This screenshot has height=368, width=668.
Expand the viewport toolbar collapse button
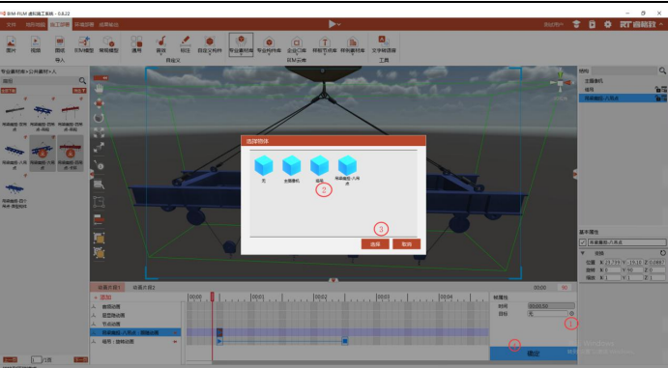[x=101, y=78]
